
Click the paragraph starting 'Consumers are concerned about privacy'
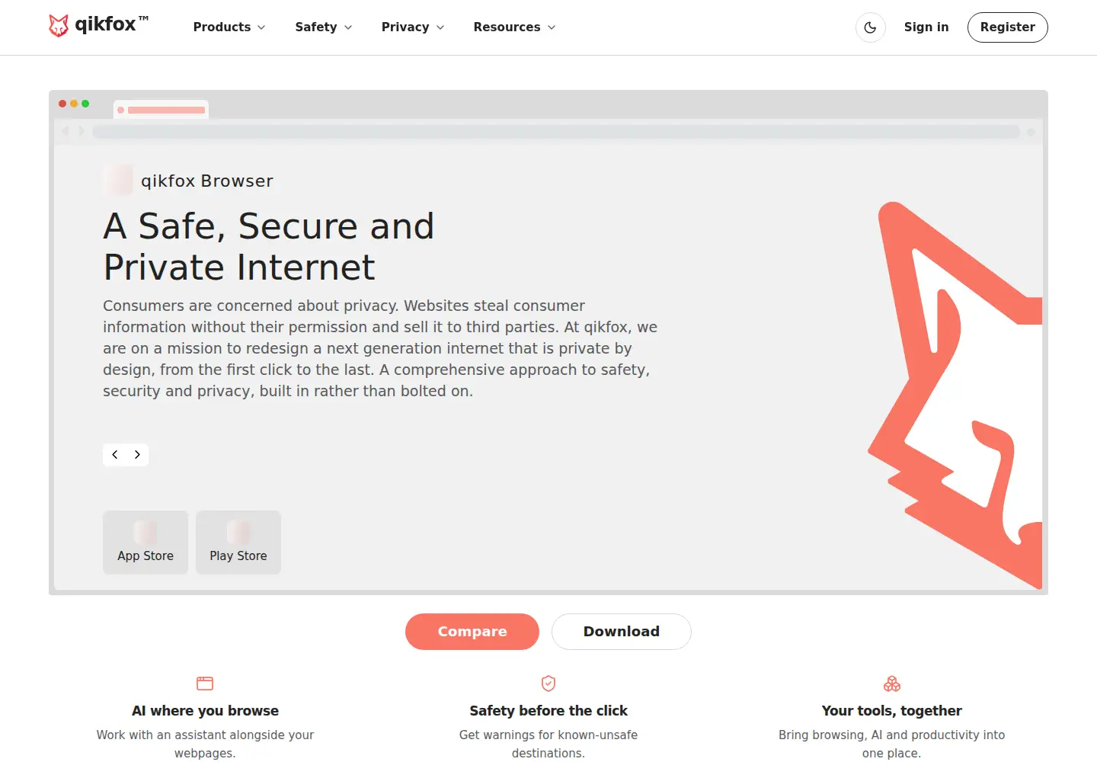(x=380, y=348)
